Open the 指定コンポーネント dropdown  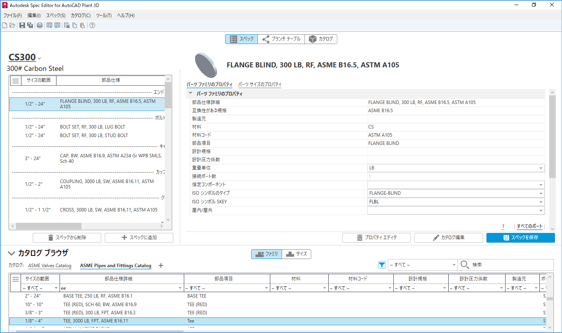[x=456, y=185]
